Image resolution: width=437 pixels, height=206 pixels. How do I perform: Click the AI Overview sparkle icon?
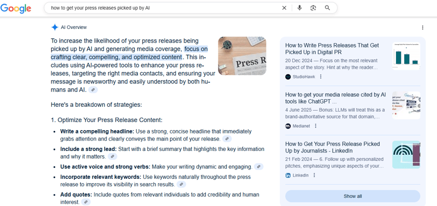click(x=55, y=27)
